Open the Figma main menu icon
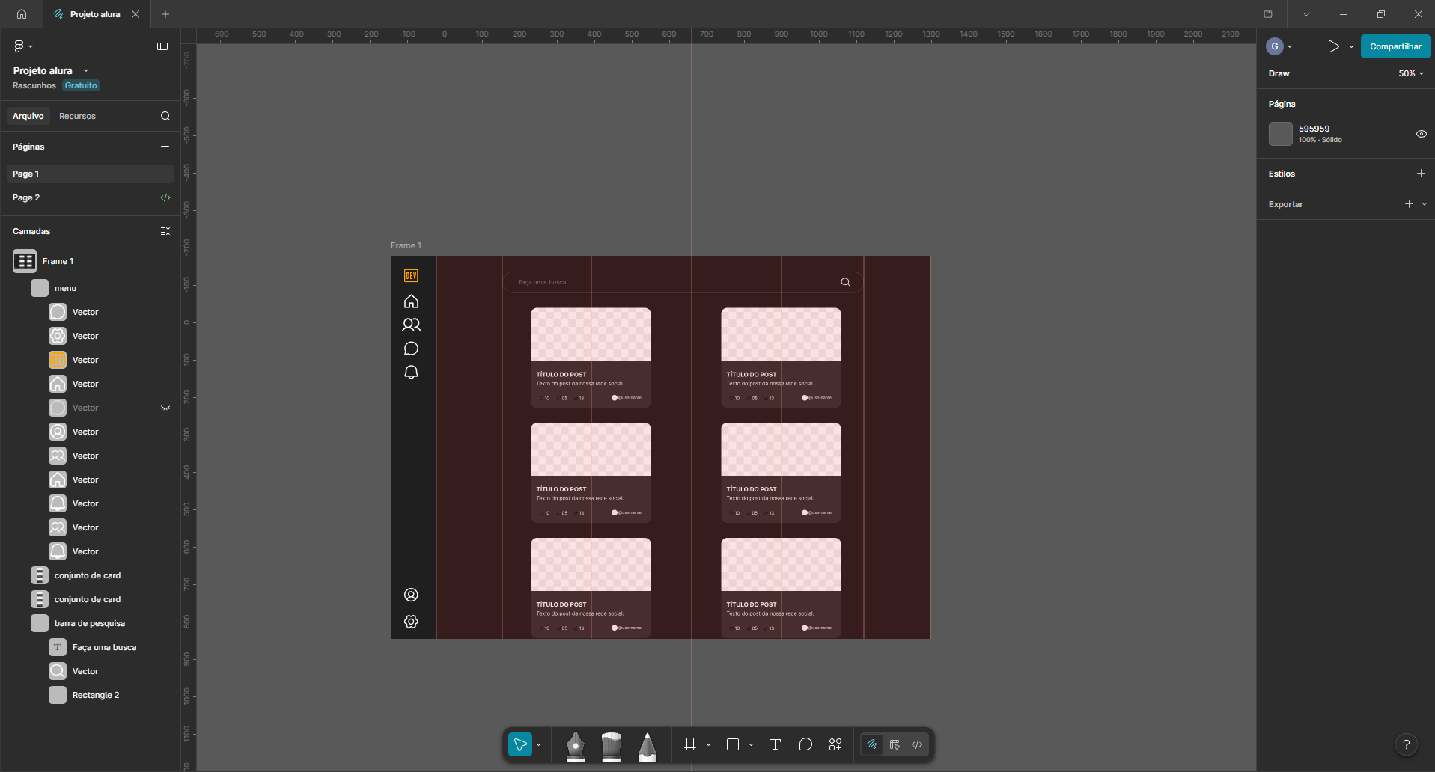This screenshot has width=1435, height=772. pos(19,46)
